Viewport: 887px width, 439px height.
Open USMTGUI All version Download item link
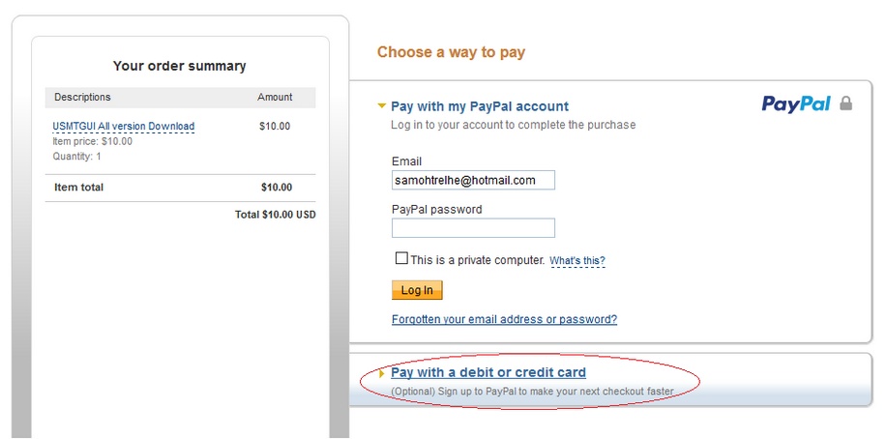coord(123,126)
